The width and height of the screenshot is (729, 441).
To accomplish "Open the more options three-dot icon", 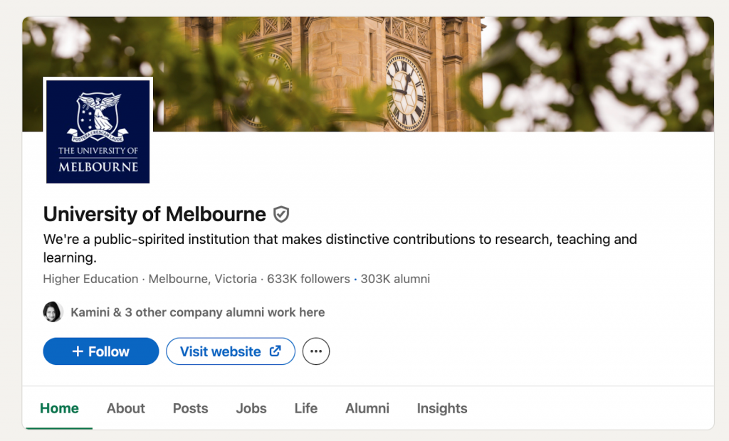I will [x=316, y=351].
